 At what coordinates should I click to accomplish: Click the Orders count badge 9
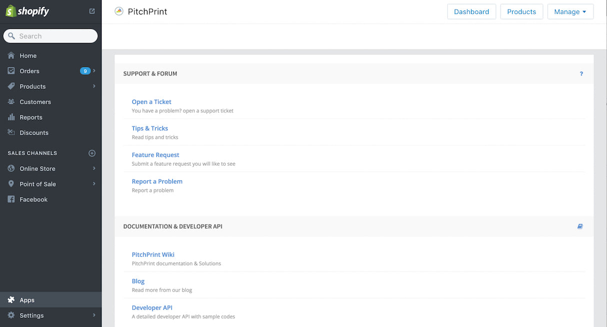coord(85,71)
